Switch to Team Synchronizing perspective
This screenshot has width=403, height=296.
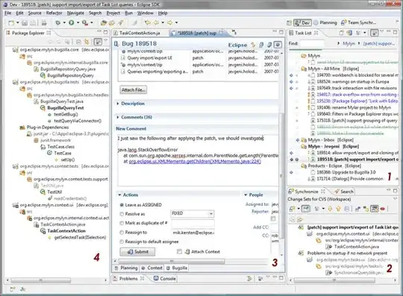(x=358, y=23)
